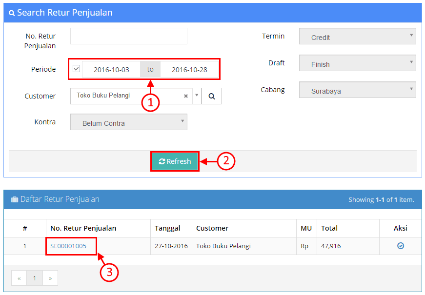Click the start date field 2016-10-03
The image size is (425, 295).
pyautogui.click(x=111, y=69)
